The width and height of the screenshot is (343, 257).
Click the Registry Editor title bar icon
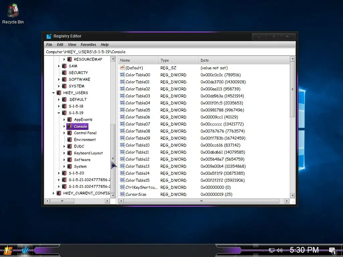tap(49, 36)
